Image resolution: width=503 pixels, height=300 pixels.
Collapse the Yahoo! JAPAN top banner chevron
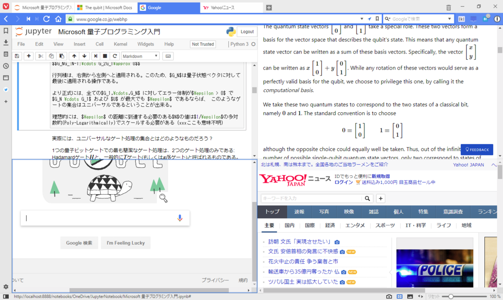pyautogui.click(x=494, y=165)
